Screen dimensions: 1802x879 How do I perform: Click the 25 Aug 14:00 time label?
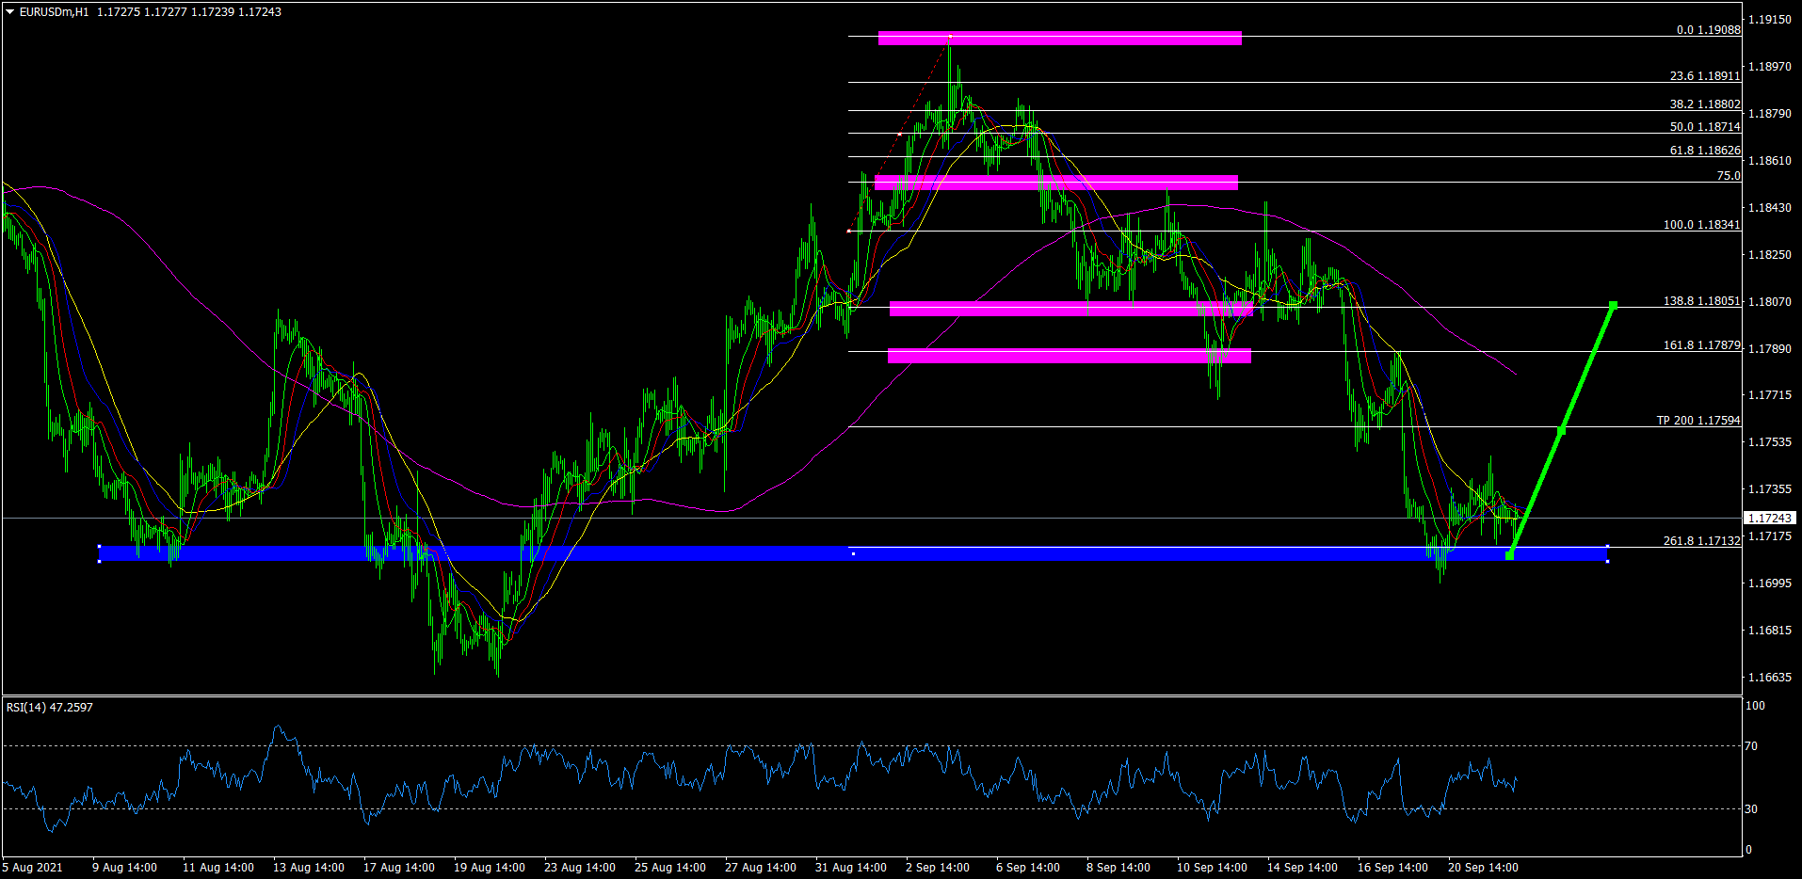pyautogui.click(x=670, y=868)
